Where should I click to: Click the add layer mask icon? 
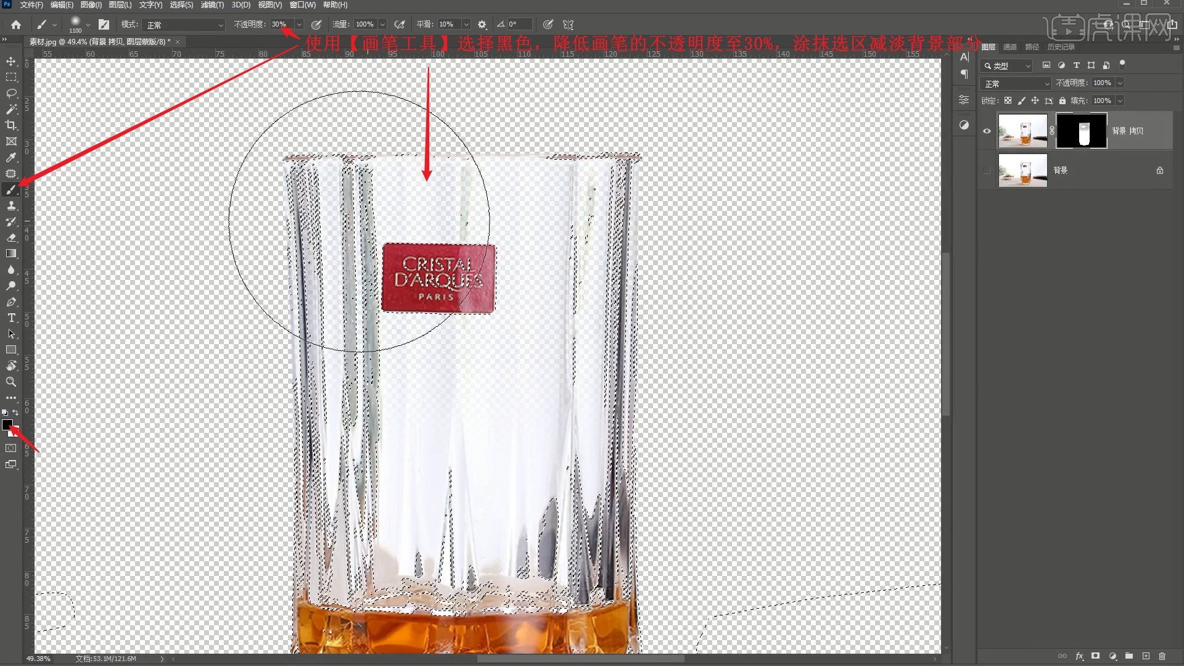coord(1095,656)
